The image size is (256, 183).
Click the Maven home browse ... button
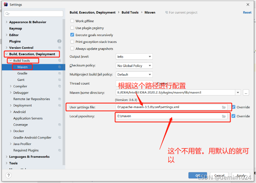click(246, 93)
